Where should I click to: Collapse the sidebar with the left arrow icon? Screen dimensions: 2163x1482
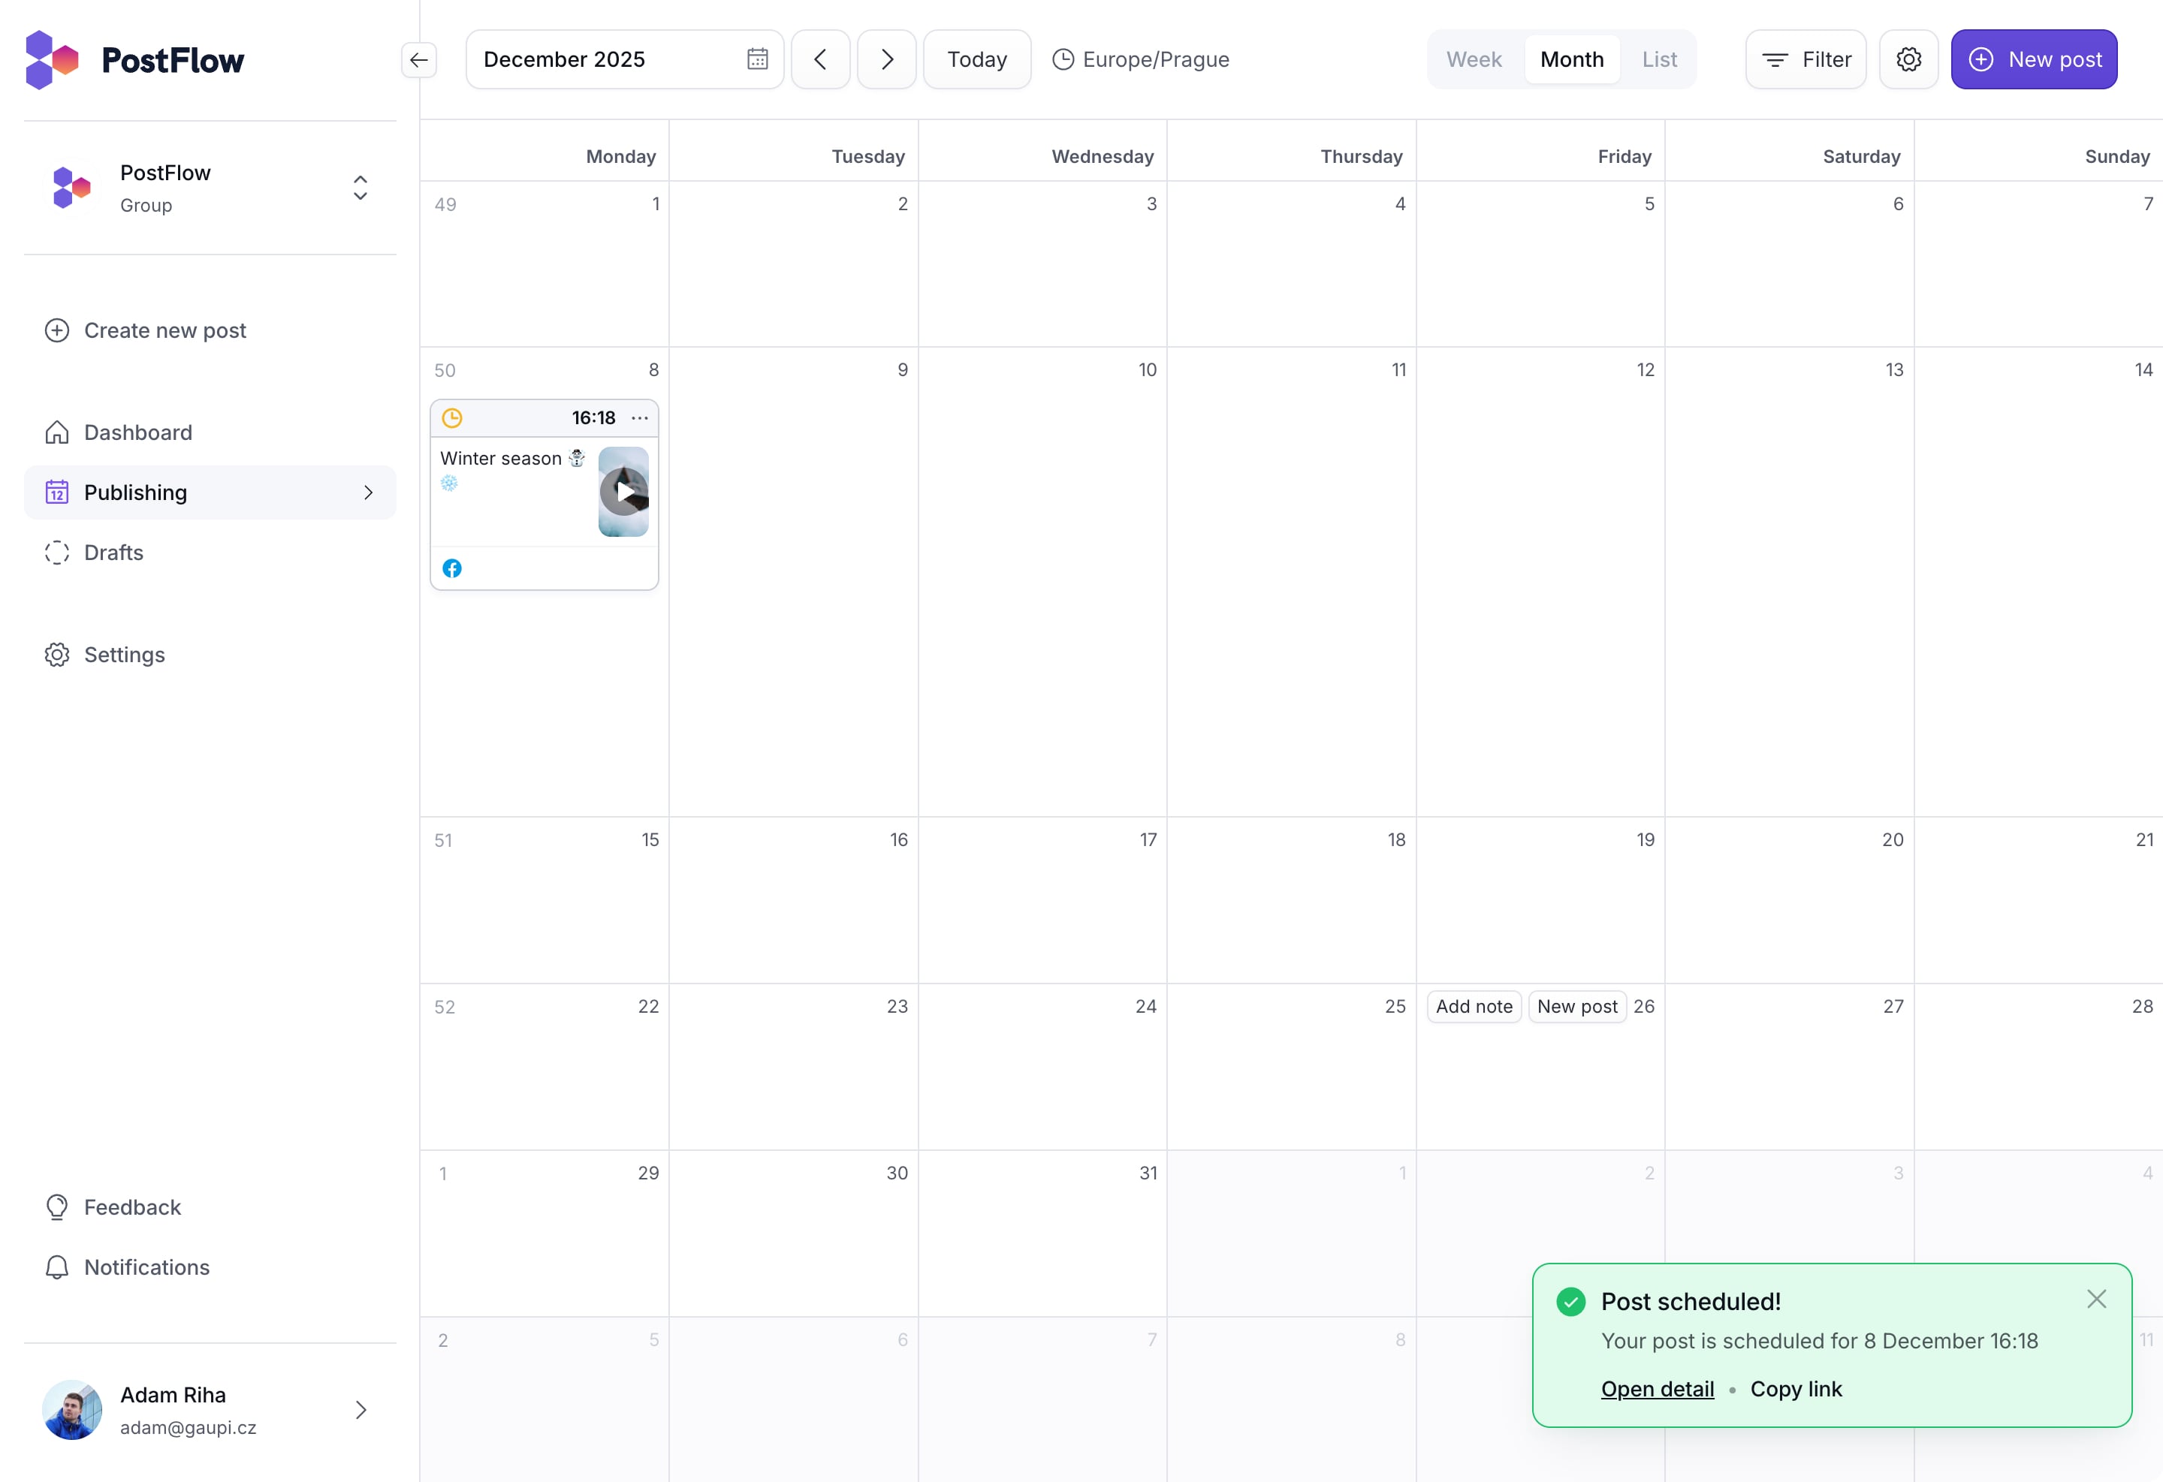tap(419, 61)
